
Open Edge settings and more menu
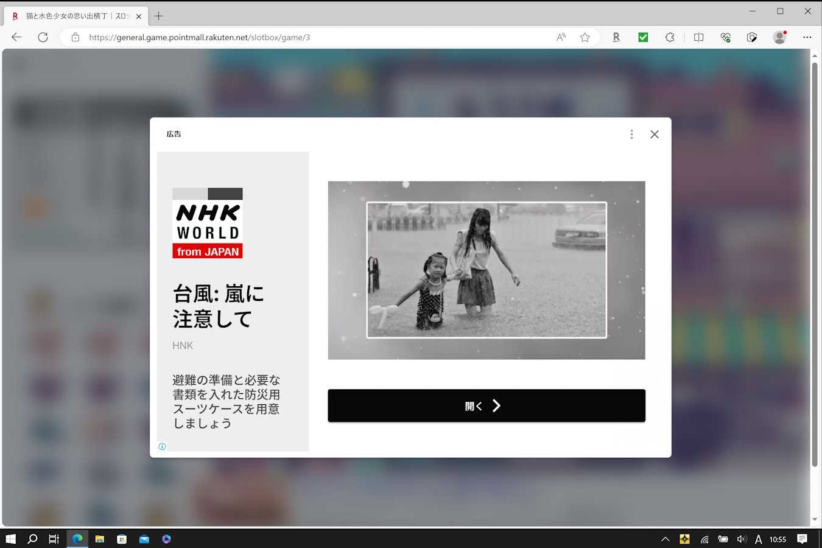pos(807,37)
